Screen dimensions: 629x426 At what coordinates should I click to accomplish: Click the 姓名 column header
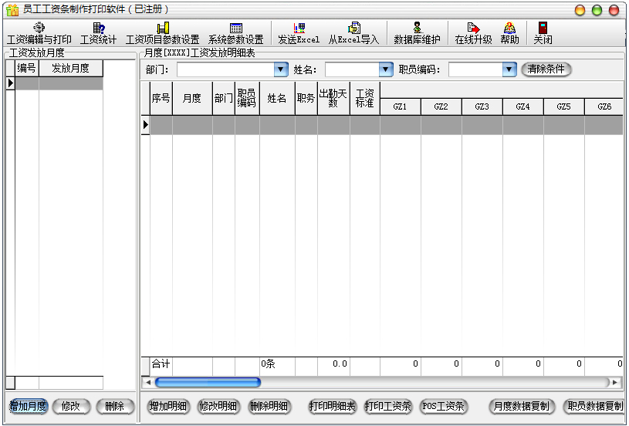(x=277, y=99)
